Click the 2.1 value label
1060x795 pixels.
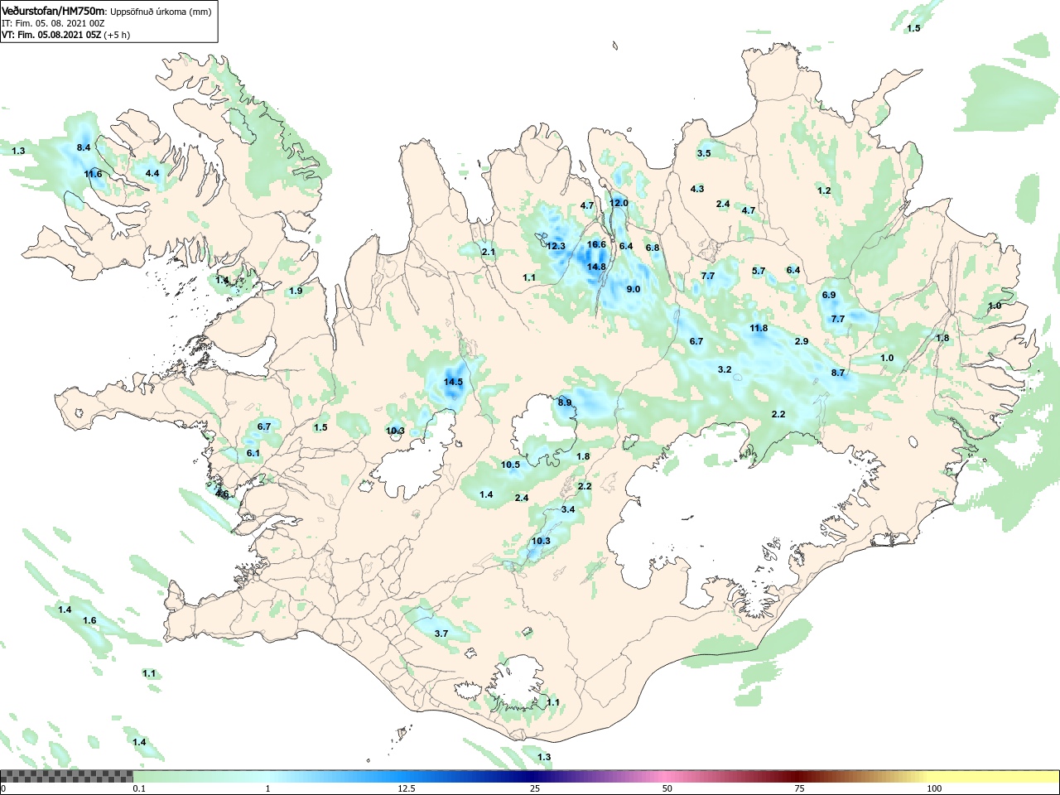click(489, 252)
